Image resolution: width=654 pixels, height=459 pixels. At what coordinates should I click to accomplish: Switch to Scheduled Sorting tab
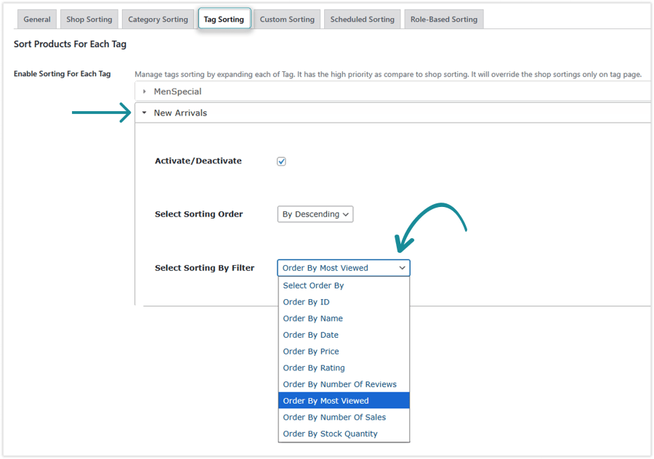[362, 19]
